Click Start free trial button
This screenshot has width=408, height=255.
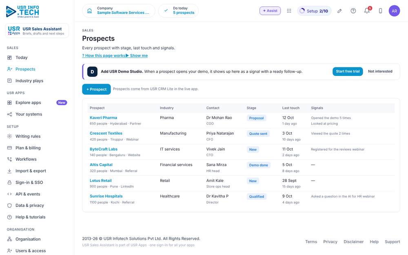click(348, 71)
